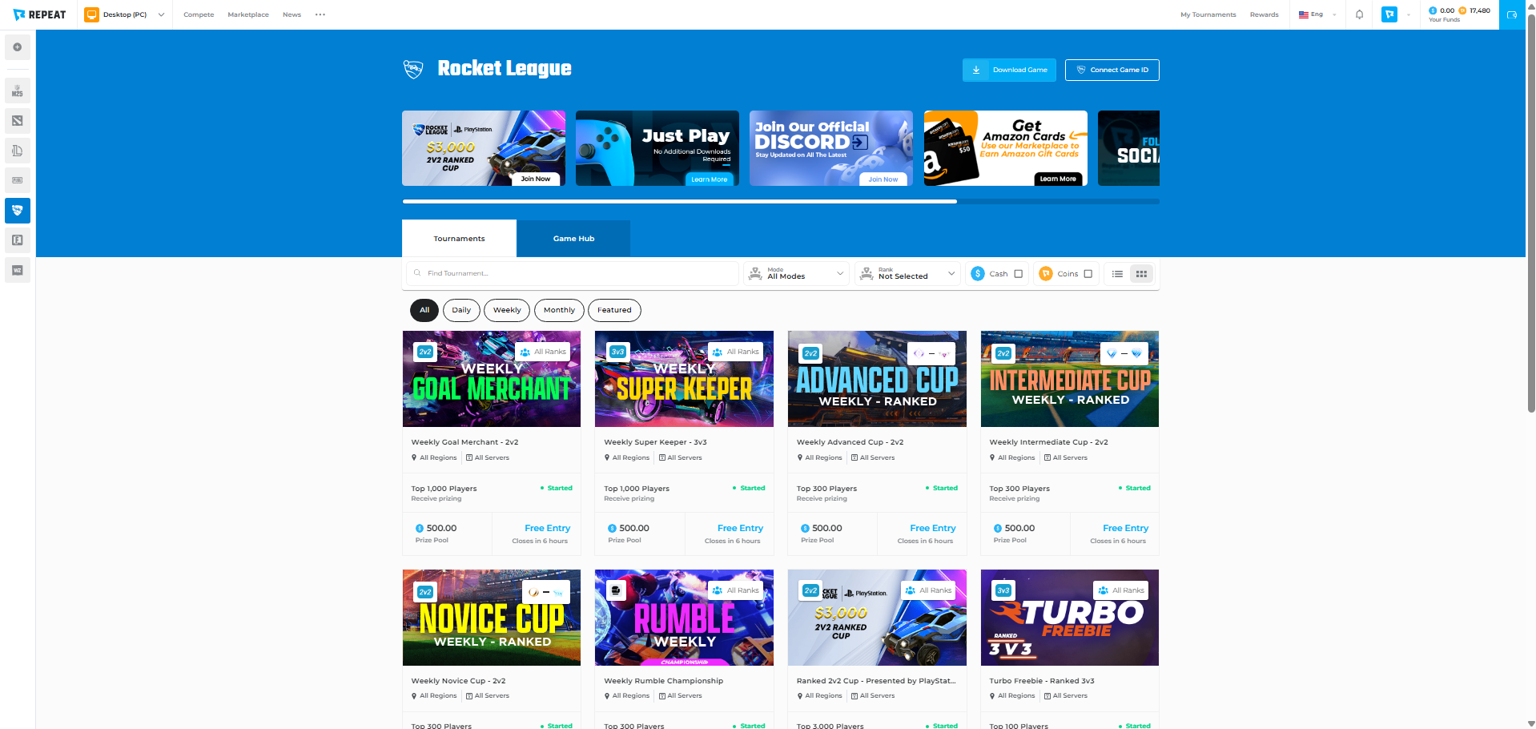Click the page vertical scrollbar
Viewport: 1536px width, 729px height.
tap(1531, 212)
